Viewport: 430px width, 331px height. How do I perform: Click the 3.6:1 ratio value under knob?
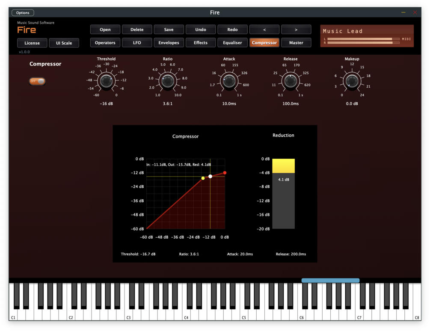click(168, 103)
